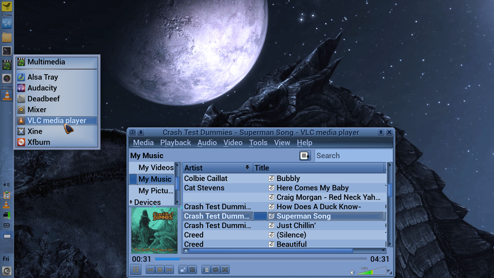
Task: Adjust the VLC volume slider at 108%
Action: click(x=371, y=271)
